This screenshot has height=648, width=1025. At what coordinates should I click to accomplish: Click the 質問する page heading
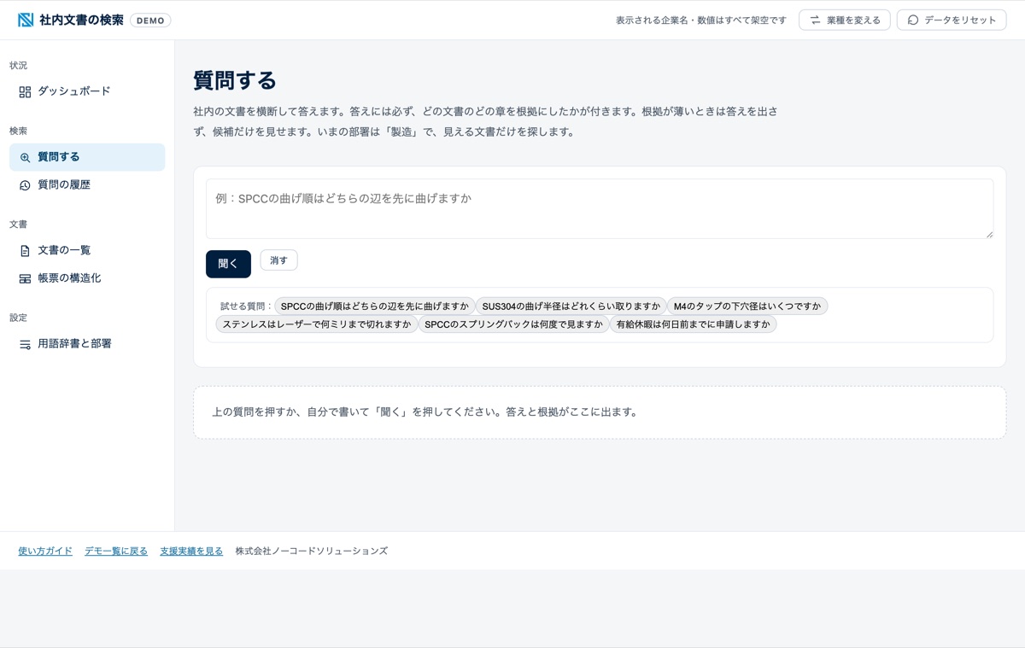tap(235, 80)
